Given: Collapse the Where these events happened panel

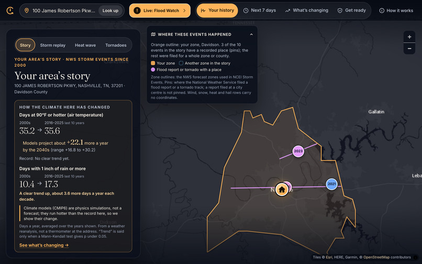Looking at the screenshot, I should click(x=251, y=35).
